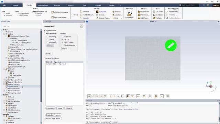Click the Outline View vertical scrollbar
Image resolution: width=220 pixels, height=124 pixels.
(x=41, y=66)
